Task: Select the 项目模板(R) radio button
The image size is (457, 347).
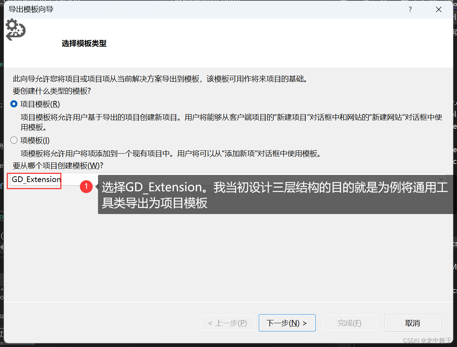Action: point(14,104)
